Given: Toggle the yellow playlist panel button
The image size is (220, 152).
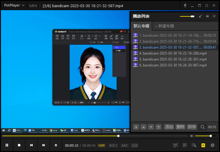Looking at the screenshot, I should [x=203, y=145].
